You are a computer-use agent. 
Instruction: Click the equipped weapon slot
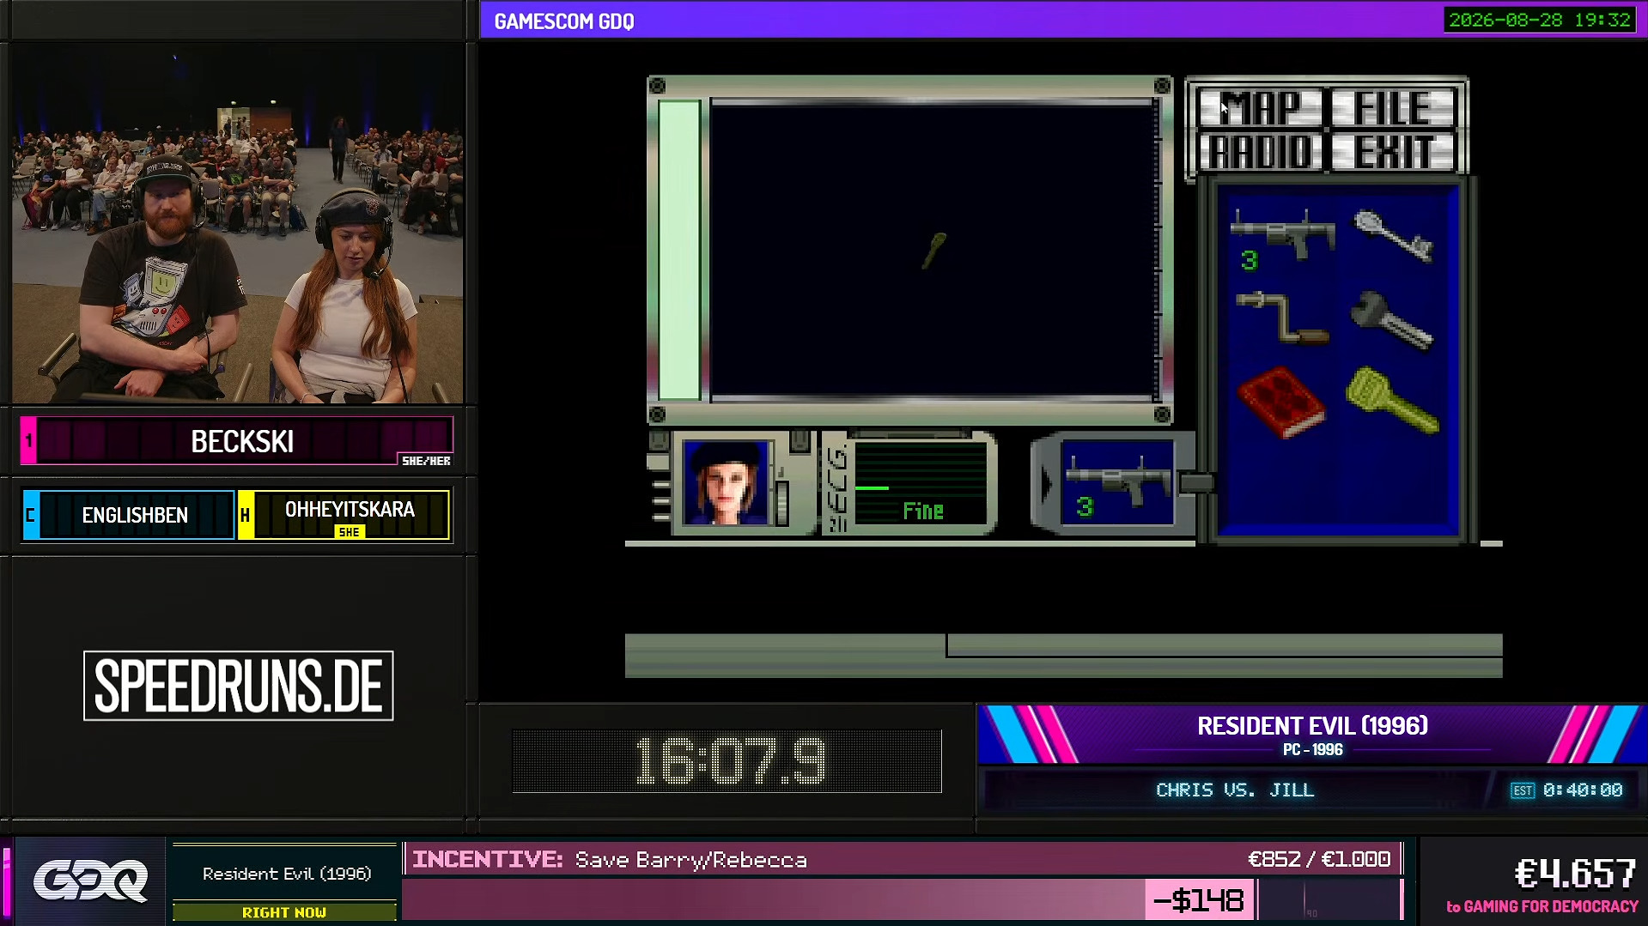1116,482
